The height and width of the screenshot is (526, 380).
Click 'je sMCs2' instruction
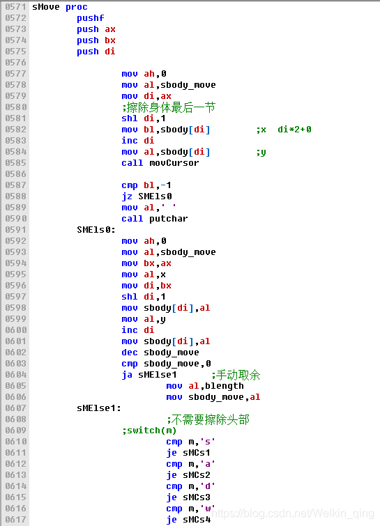tap(188, 475)
